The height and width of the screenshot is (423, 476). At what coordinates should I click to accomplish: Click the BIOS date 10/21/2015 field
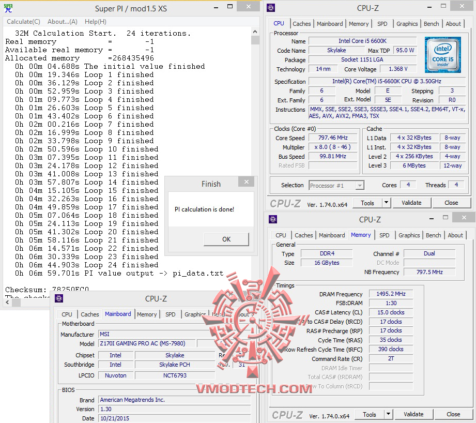click(x=175, y=418)
